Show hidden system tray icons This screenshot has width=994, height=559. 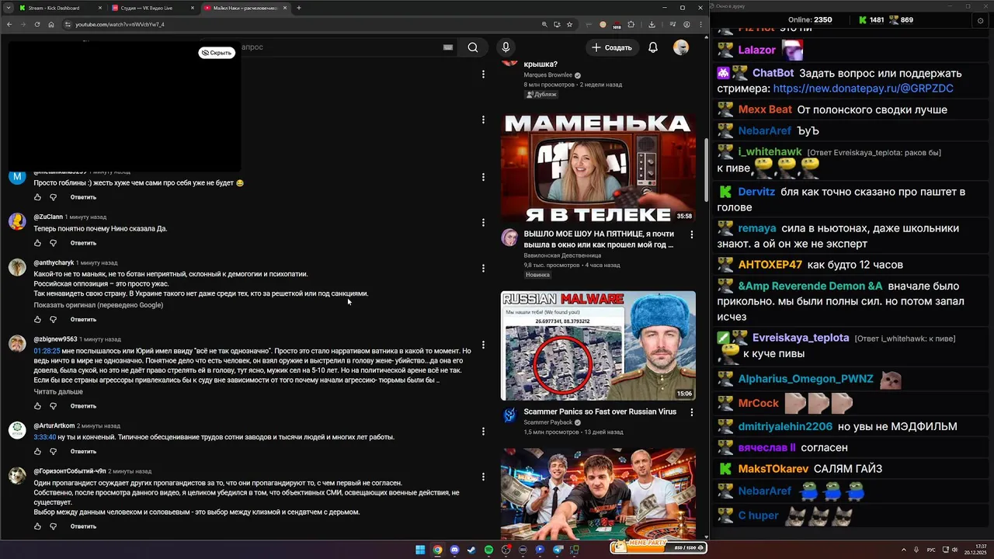coord(903,550)
